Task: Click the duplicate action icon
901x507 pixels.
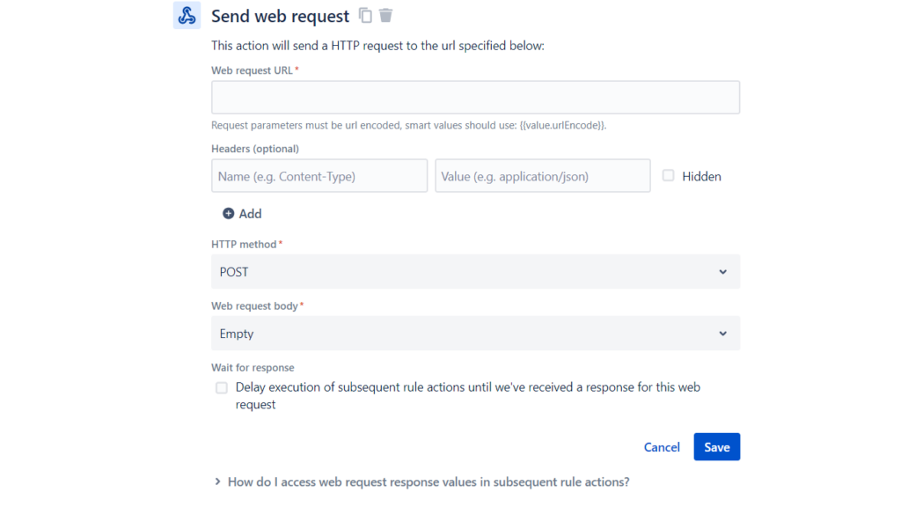Action: (x=365, y=15)
